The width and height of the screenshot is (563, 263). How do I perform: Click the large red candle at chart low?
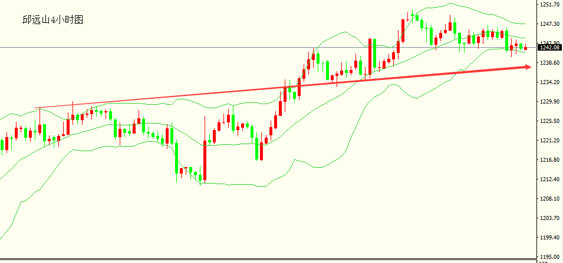(x=205, y=160)
